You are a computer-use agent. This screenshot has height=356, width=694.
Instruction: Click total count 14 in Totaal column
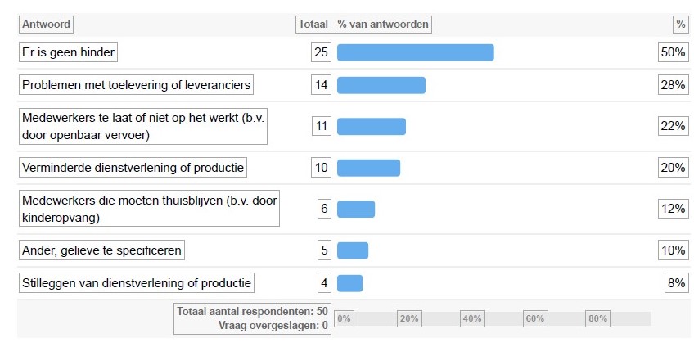pos(322,84)
